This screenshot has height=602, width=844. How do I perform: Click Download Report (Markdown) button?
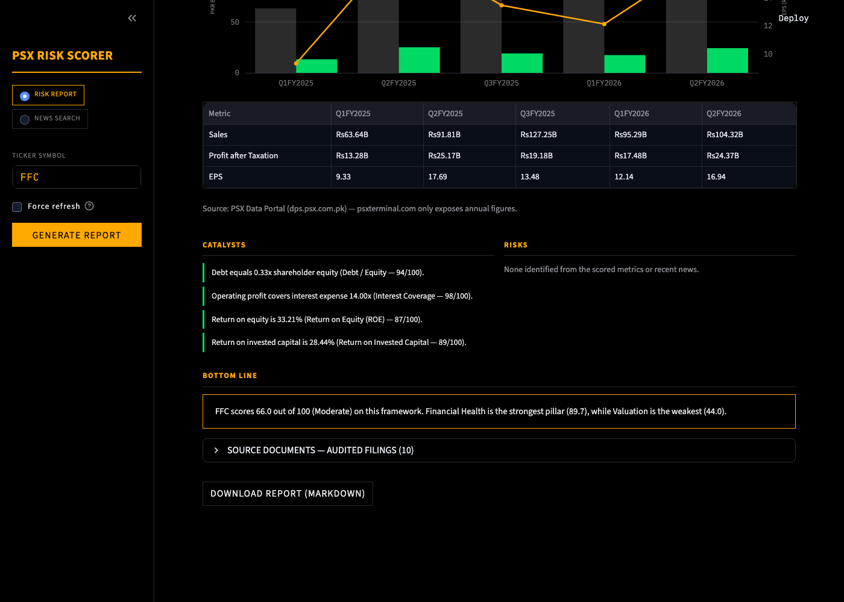(288, 494)
